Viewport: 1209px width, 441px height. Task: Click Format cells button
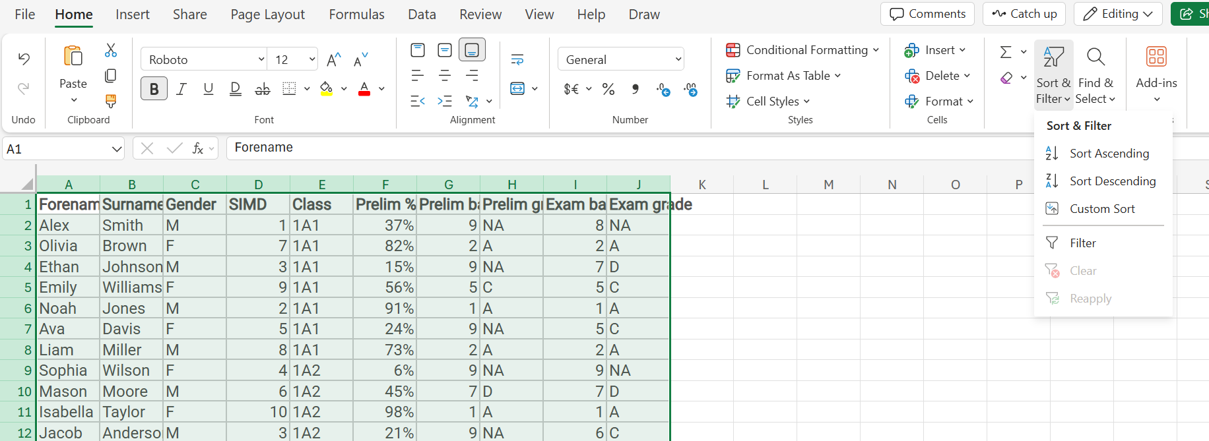pyautogui.click(x=938, y=102)
